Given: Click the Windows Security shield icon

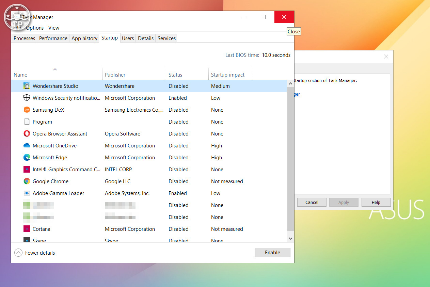Looking at the screenshot, I should (x=27, y=98).
